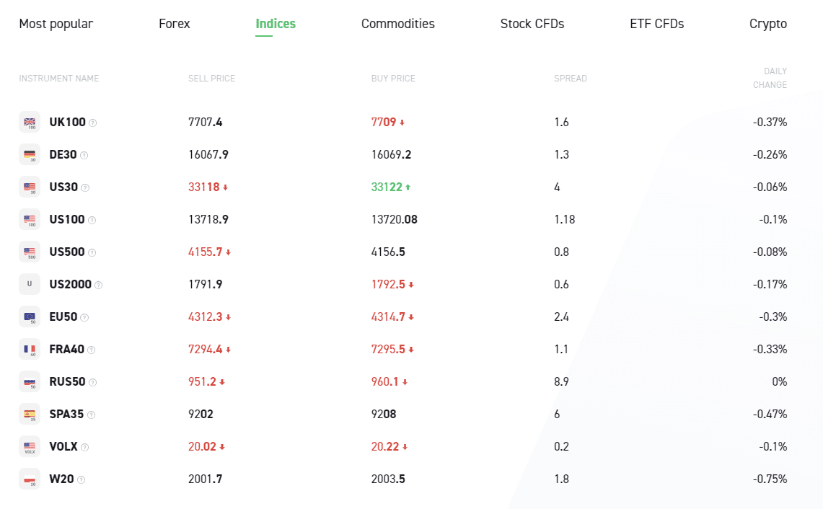
Task: Click the EU50 flag icon
Action: tap(30, 317)
